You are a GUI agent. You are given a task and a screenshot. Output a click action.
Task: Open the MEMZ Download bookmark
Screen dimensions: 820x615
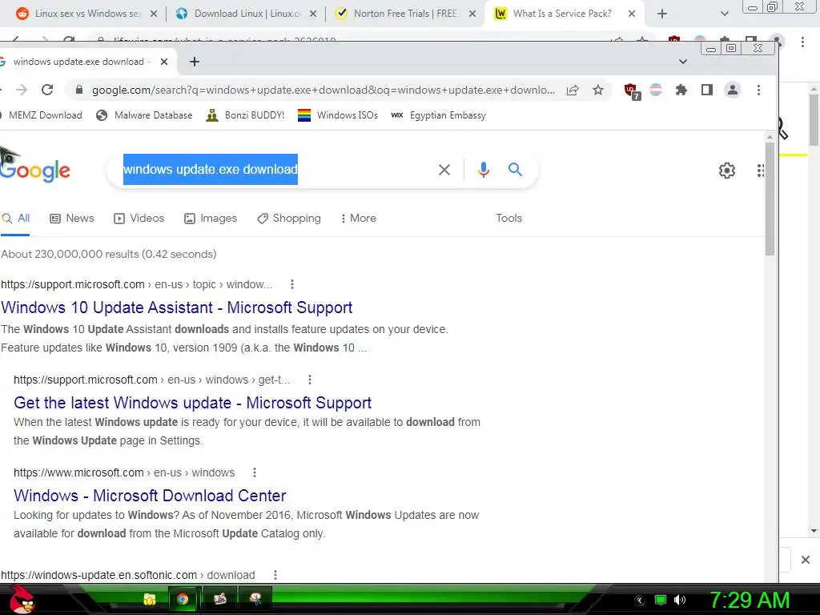point(42,115)
